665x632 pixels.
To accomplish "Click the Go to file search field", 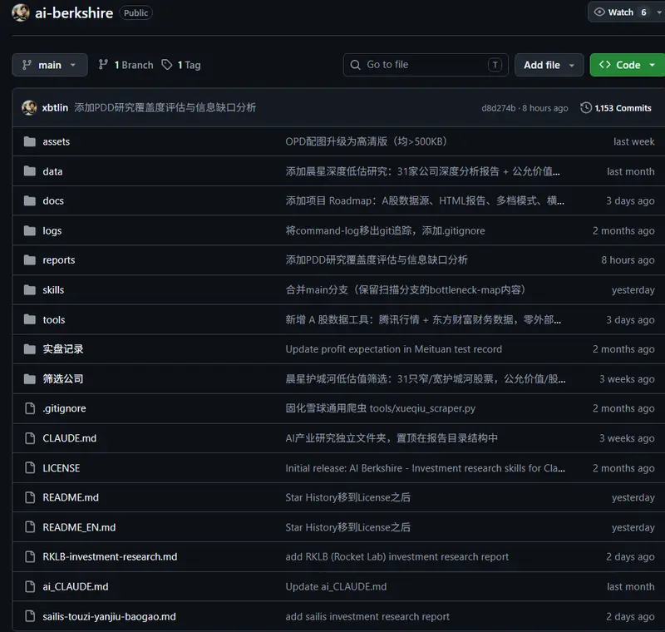I will pyautogui.click(x=426, y=65).
